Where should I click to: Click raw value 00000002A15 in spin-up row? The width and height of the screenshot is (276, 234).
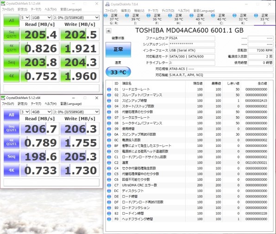click(x=256, y=101)
